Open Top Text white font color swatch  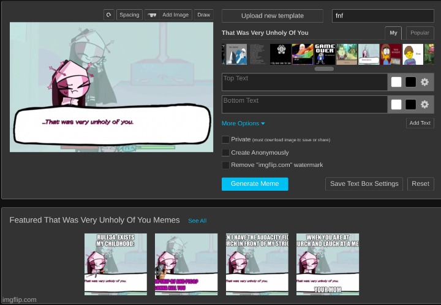click(x=396, y=82)
